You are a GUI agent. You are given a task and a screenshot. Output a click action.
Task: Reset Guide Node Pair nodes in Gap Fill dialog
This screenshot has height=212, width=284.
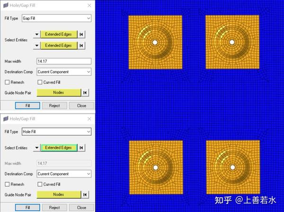pos(85,93)
